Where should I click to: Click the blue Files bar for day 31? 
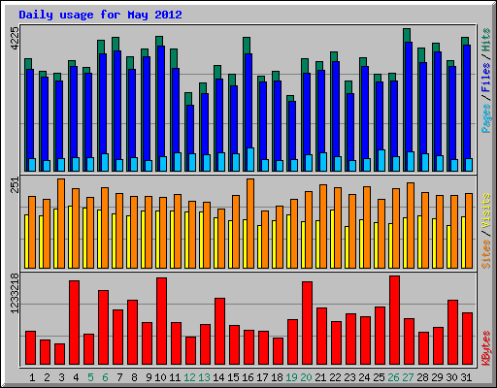(x=467, y=102)
